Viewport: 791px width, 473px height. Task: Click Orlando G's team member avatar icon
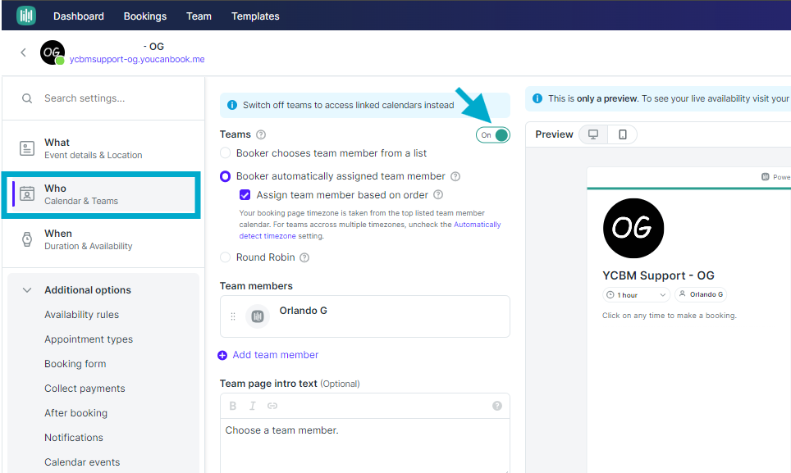258,316
